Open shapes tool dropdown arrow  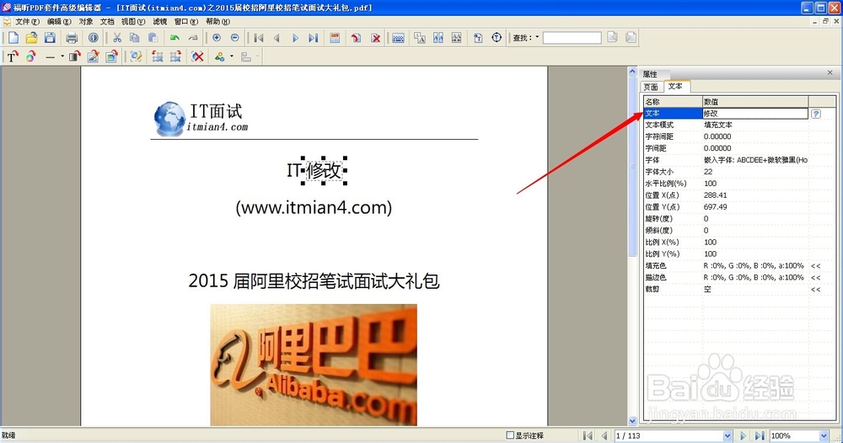232,56
